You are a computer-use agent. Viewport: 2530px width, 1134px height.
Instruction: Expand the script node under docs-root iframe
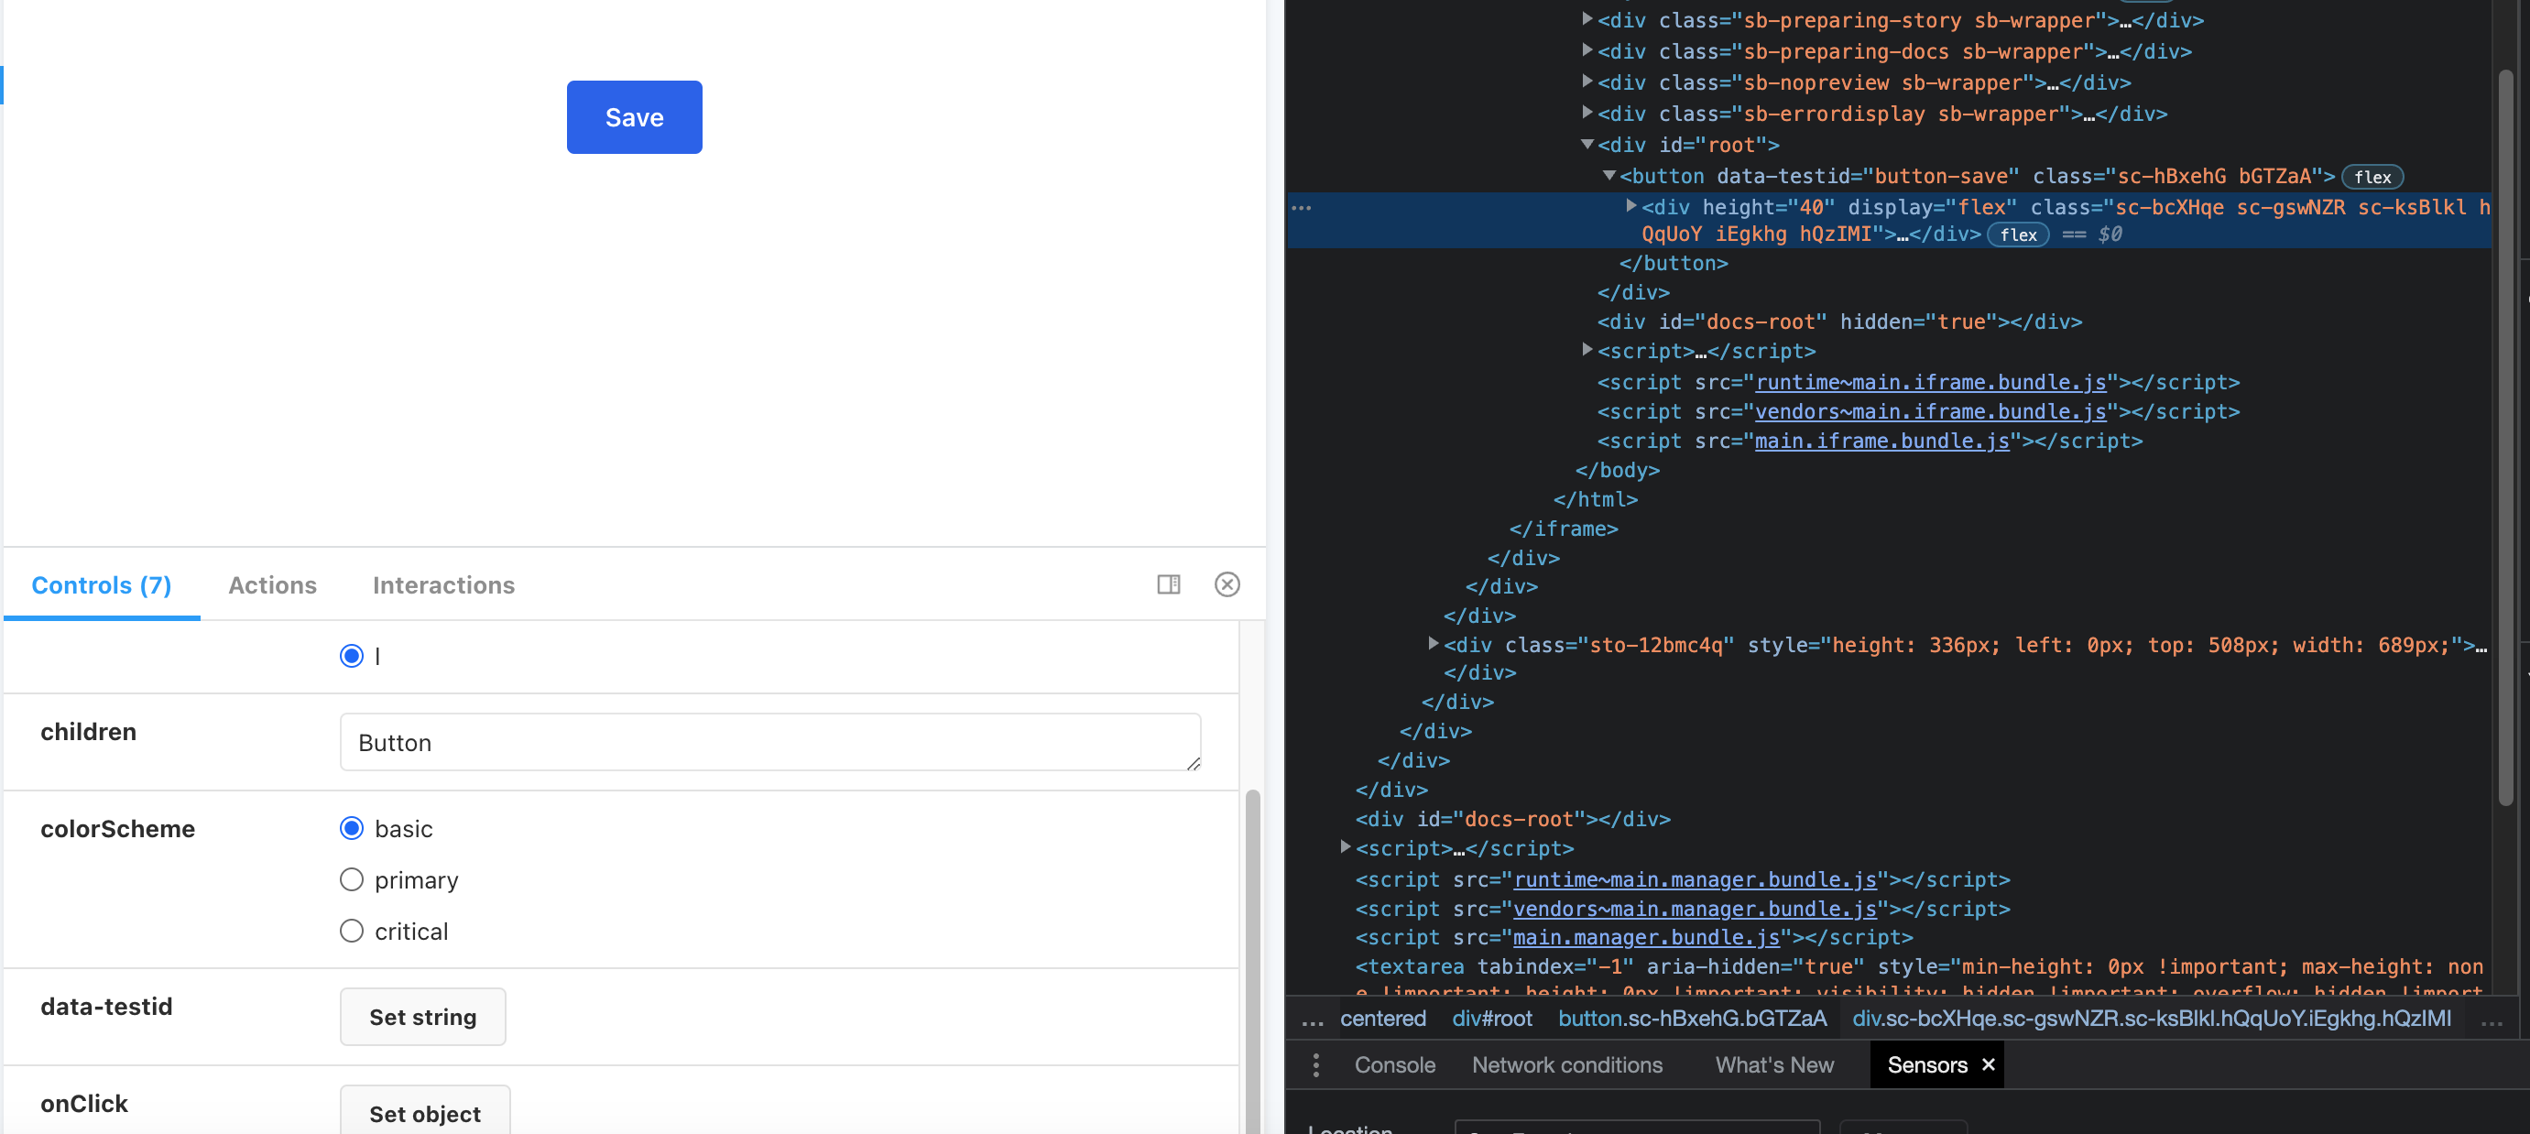[x=1587, y=350]
